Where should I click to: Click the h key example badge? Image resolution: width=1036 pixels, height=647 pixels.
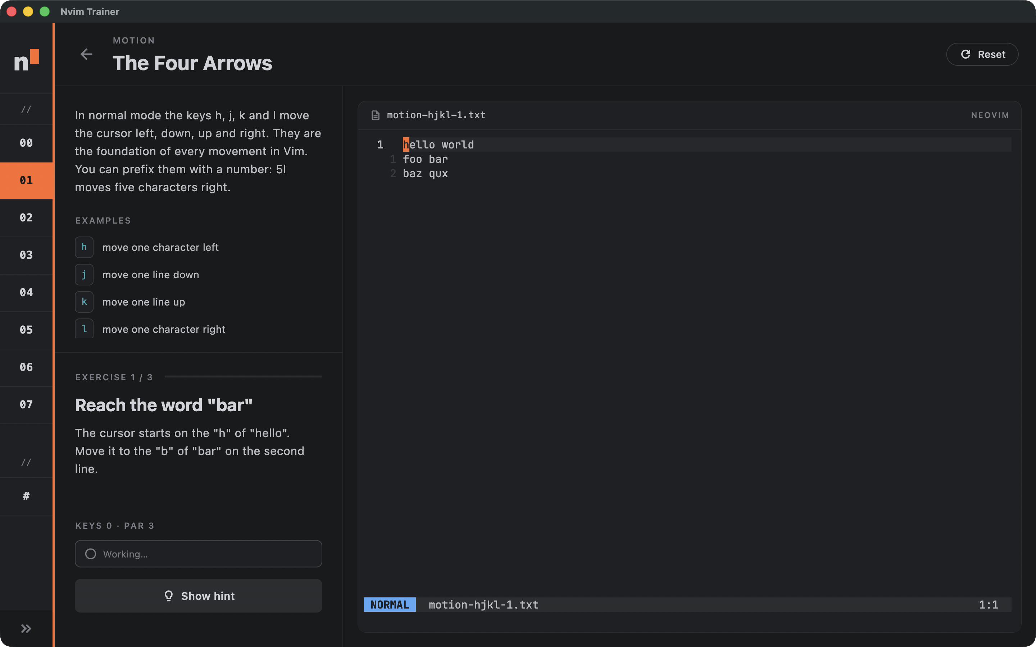coord(84,247)
